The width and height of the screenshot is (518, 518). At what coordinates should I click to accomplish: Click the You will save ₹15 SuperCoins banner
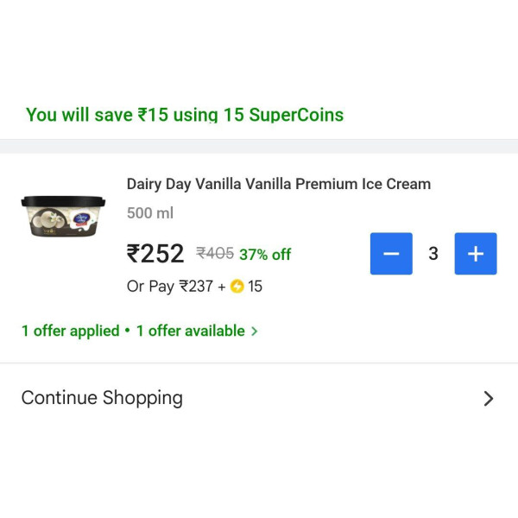pyautogui.click(x=185, y=115)
